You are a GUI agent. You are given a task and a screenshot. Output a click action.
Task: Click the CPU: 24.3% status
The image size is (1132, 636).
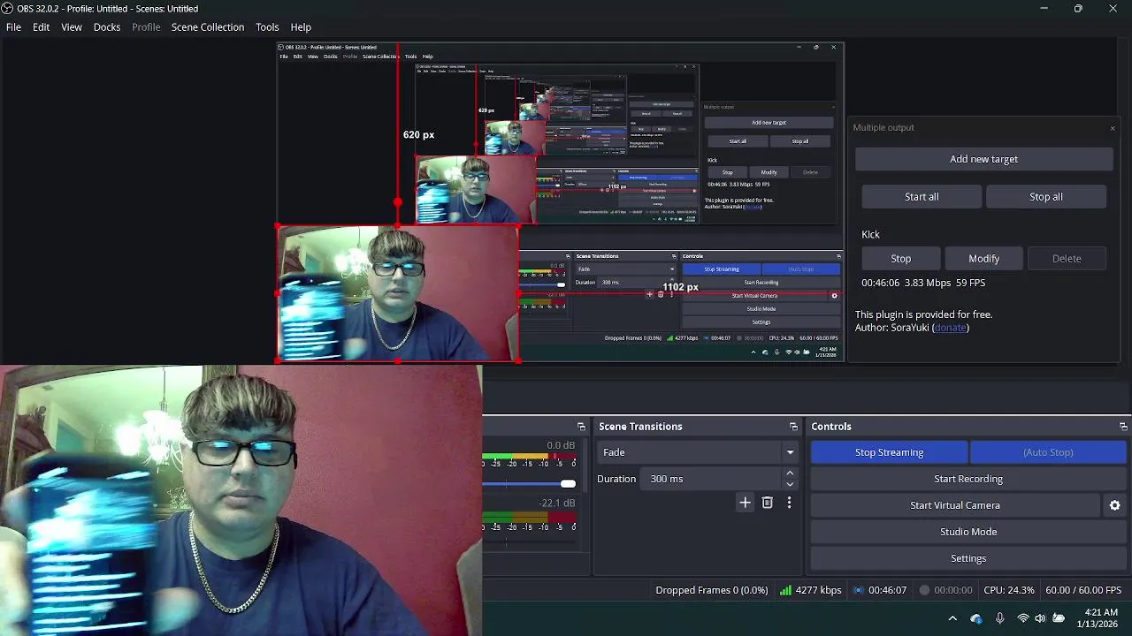point(1009,590)
